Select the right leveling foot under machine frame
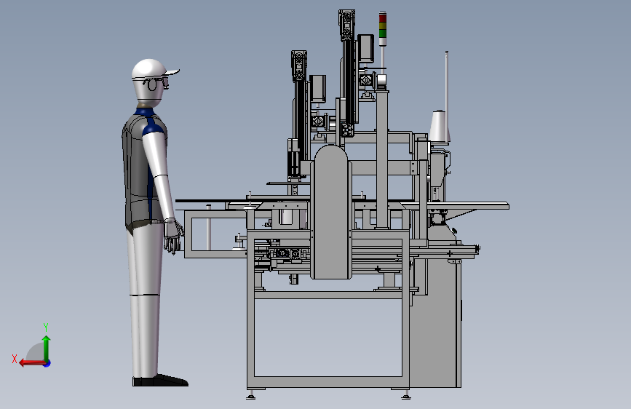Image resolution: width=631 pixels, height=409 pixels. [405, 394]
